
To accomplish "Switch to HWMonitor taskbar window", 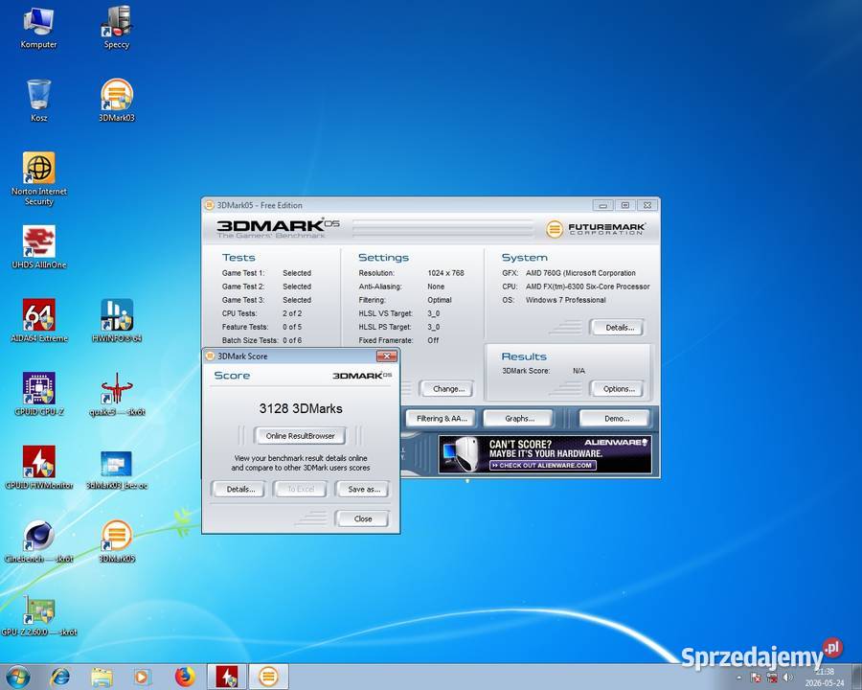I will coord(227,677).
